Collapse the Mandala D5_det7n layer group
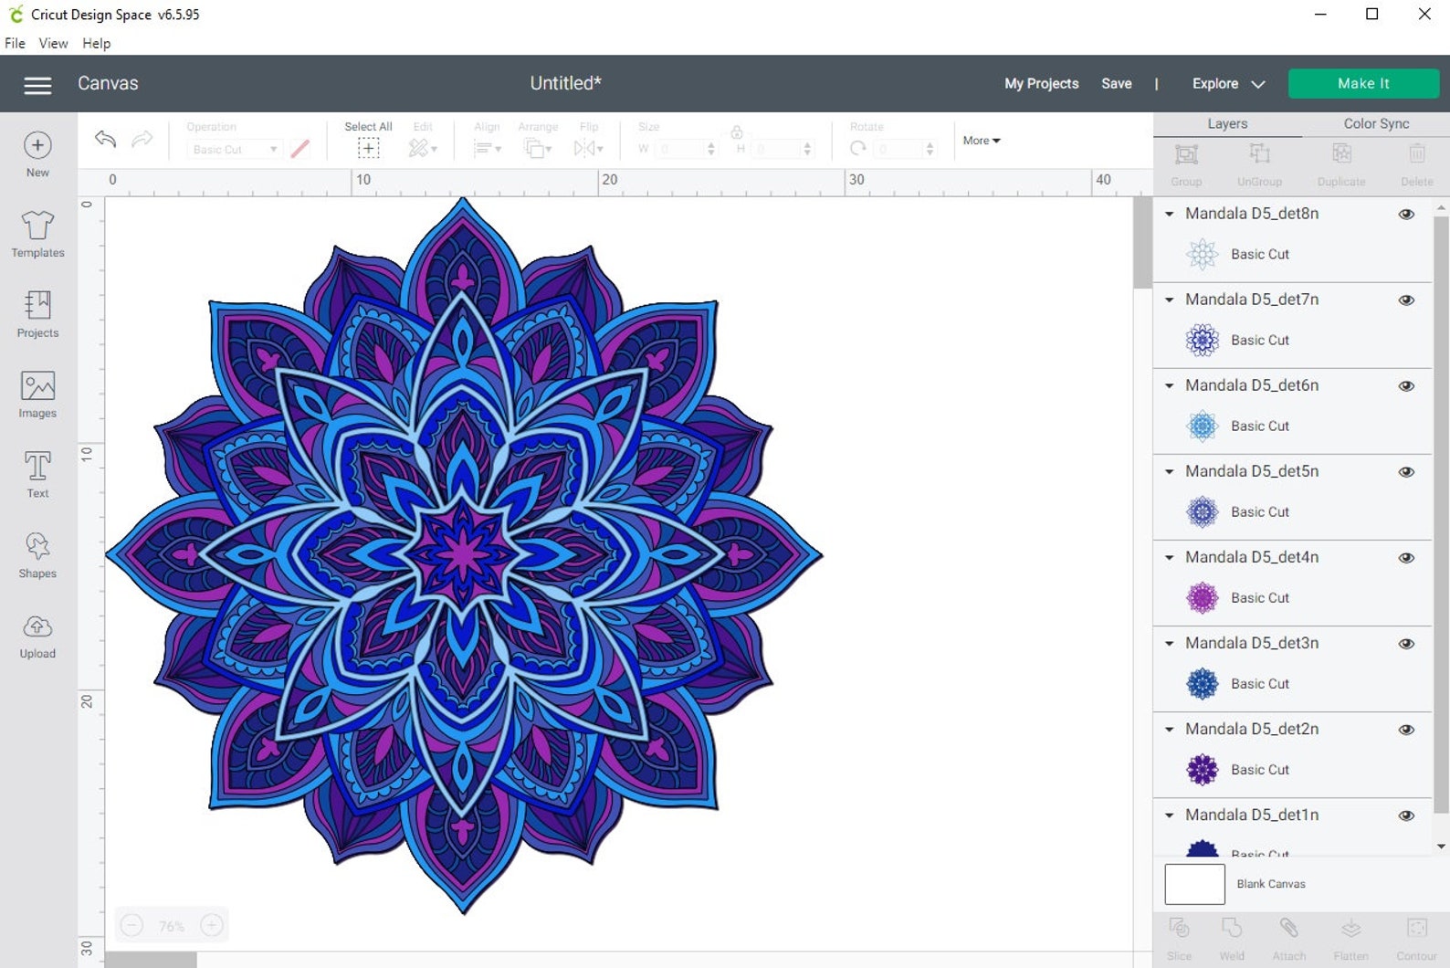The image size is (1450, 968). (1169, 300)
